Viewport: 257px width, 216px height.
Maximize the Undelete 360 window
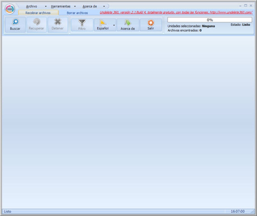[x=245, y=6]
